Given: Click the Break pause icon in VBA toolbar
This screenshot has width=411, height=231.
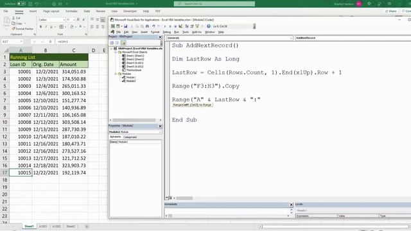Looking at the screenshot, I should click(170, 26).
